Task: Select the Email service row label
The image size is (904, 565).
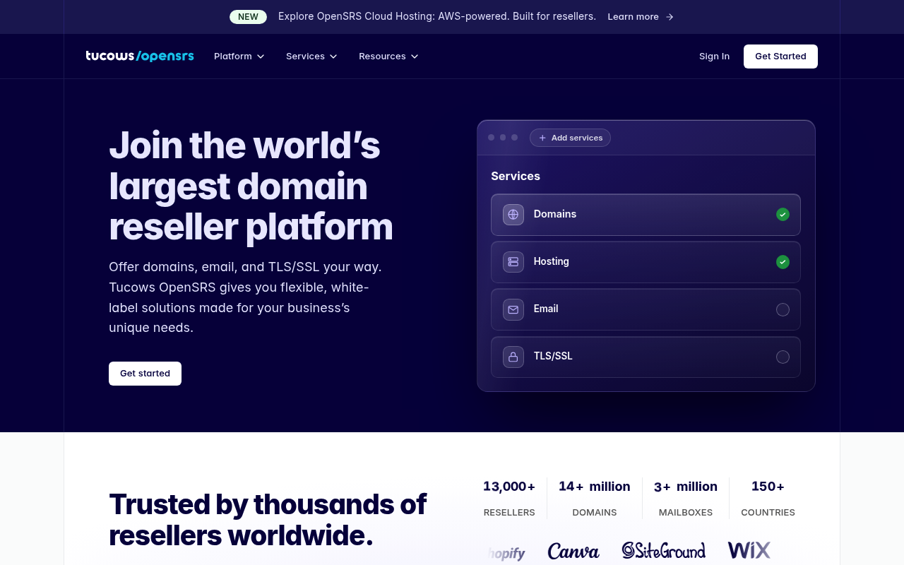Action: point(546,309)
